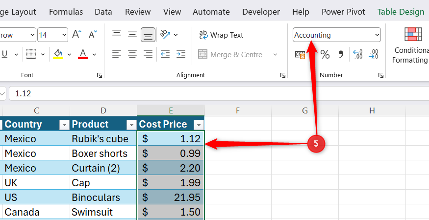This screenshot has width=429, height=220.
Task: Align text to the left
Action: point(117,54)
